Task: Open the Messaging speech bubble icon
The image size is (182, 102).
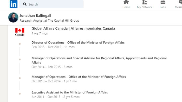Action: point(180,2)
